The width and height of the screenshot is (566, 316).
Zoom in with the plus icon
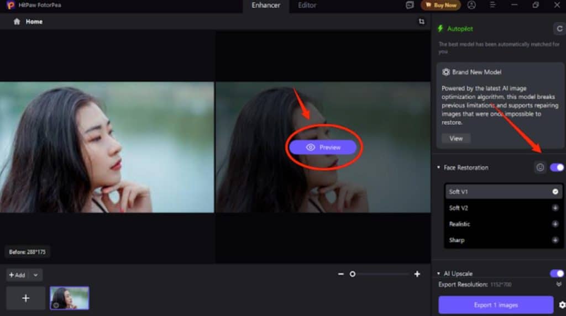pos(417,274)
